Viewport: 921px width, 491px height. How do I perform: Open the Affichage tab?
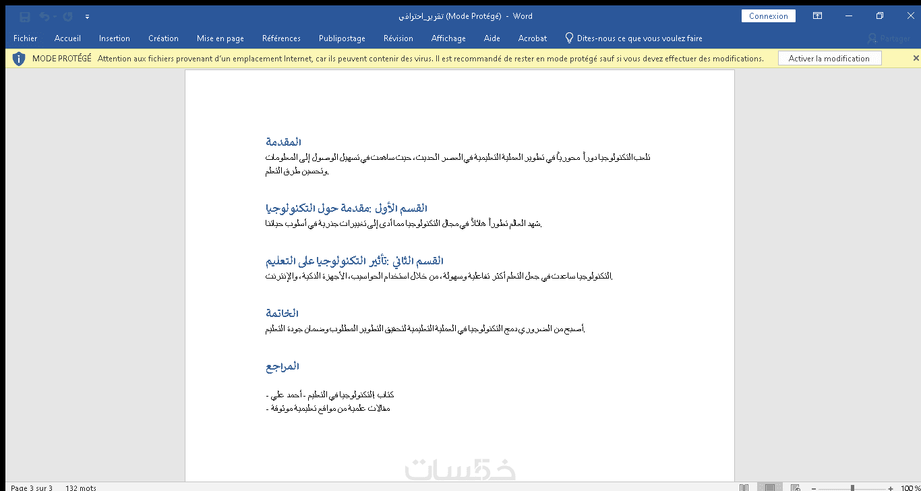point(448,38)
